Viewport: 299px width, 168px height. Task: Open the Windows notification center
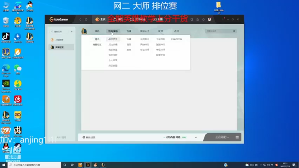tap(294, 165)
